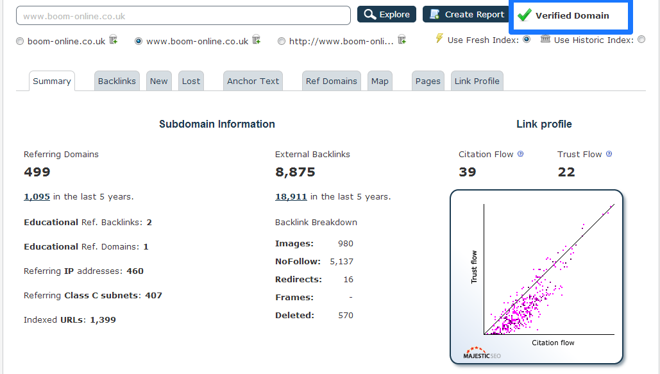This screenshot has width=660, height=374.
Task: Click the lightning bolt Fresh Index icon
Action: coord(439,39)
